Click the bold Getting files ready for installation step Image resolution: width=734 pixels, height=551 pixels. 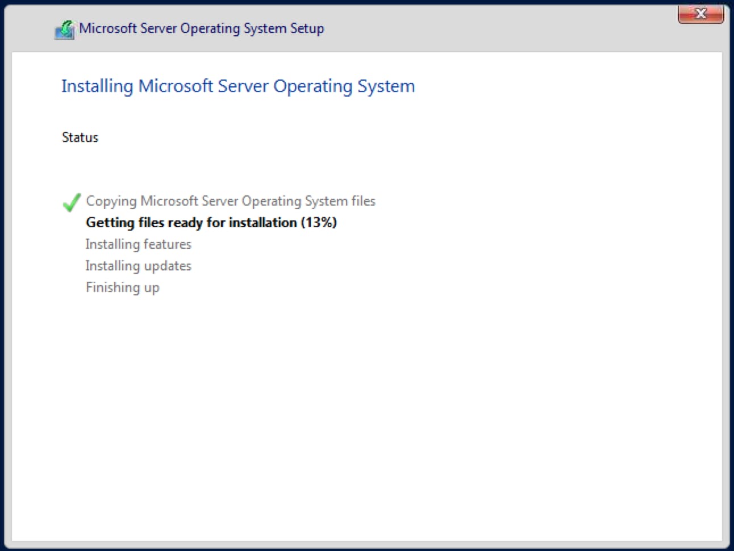211,223
